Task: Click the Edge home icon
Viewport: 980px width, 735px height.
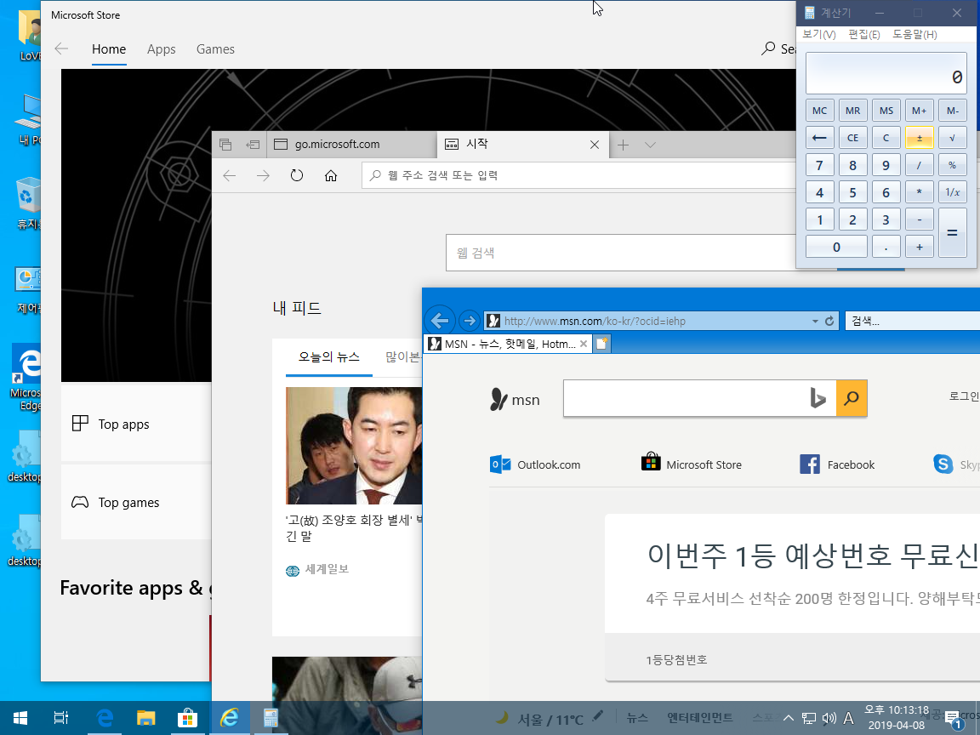Action: click(331, 175)
